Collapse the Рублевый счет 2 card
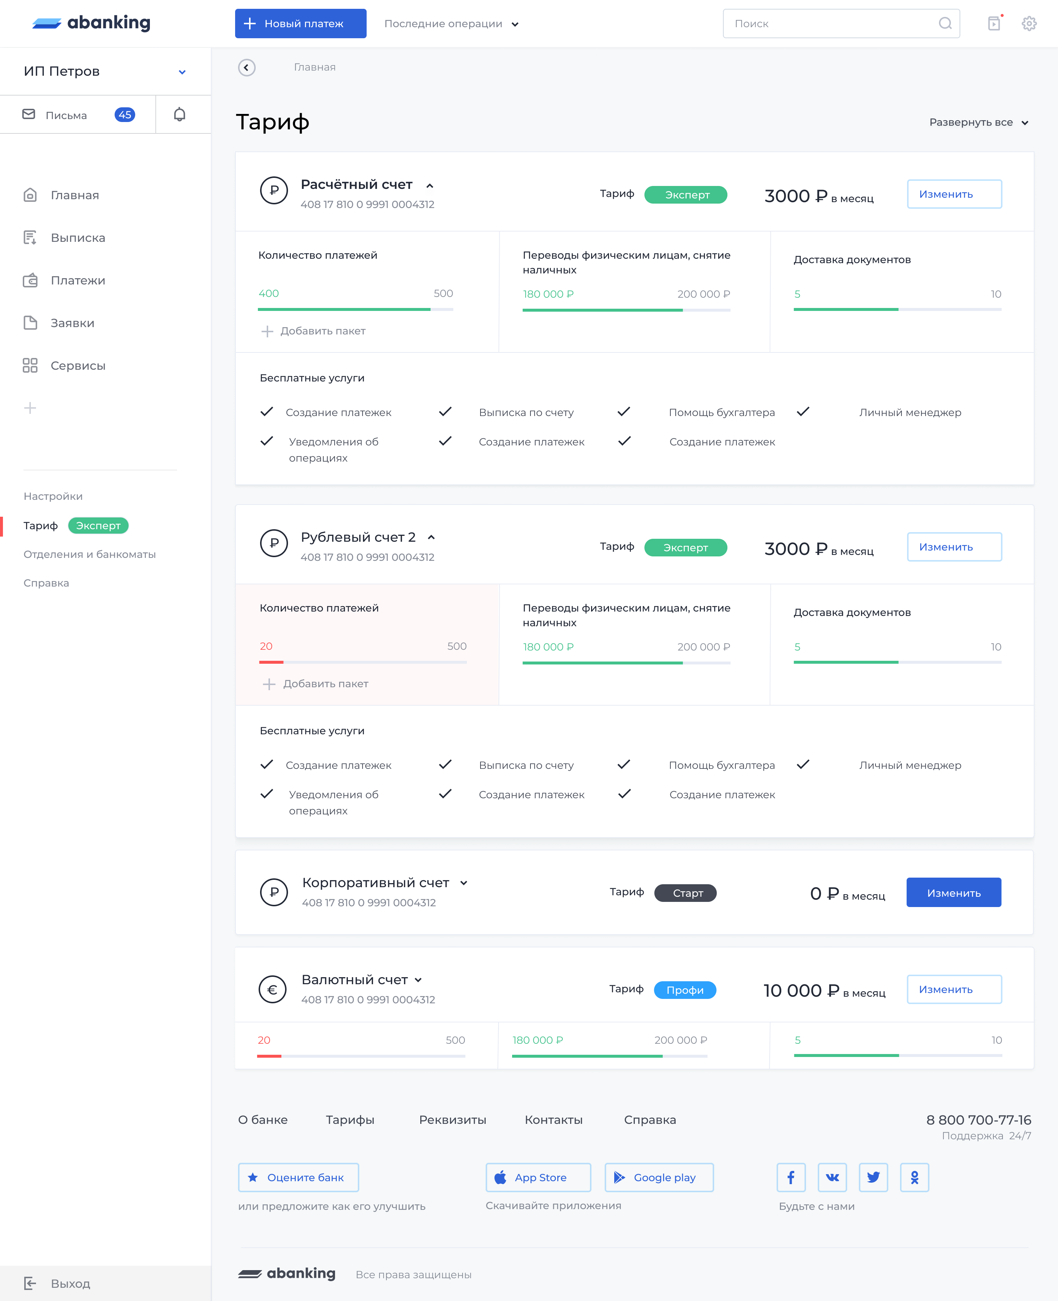The image size is (1058, 1301). [432, 537]
